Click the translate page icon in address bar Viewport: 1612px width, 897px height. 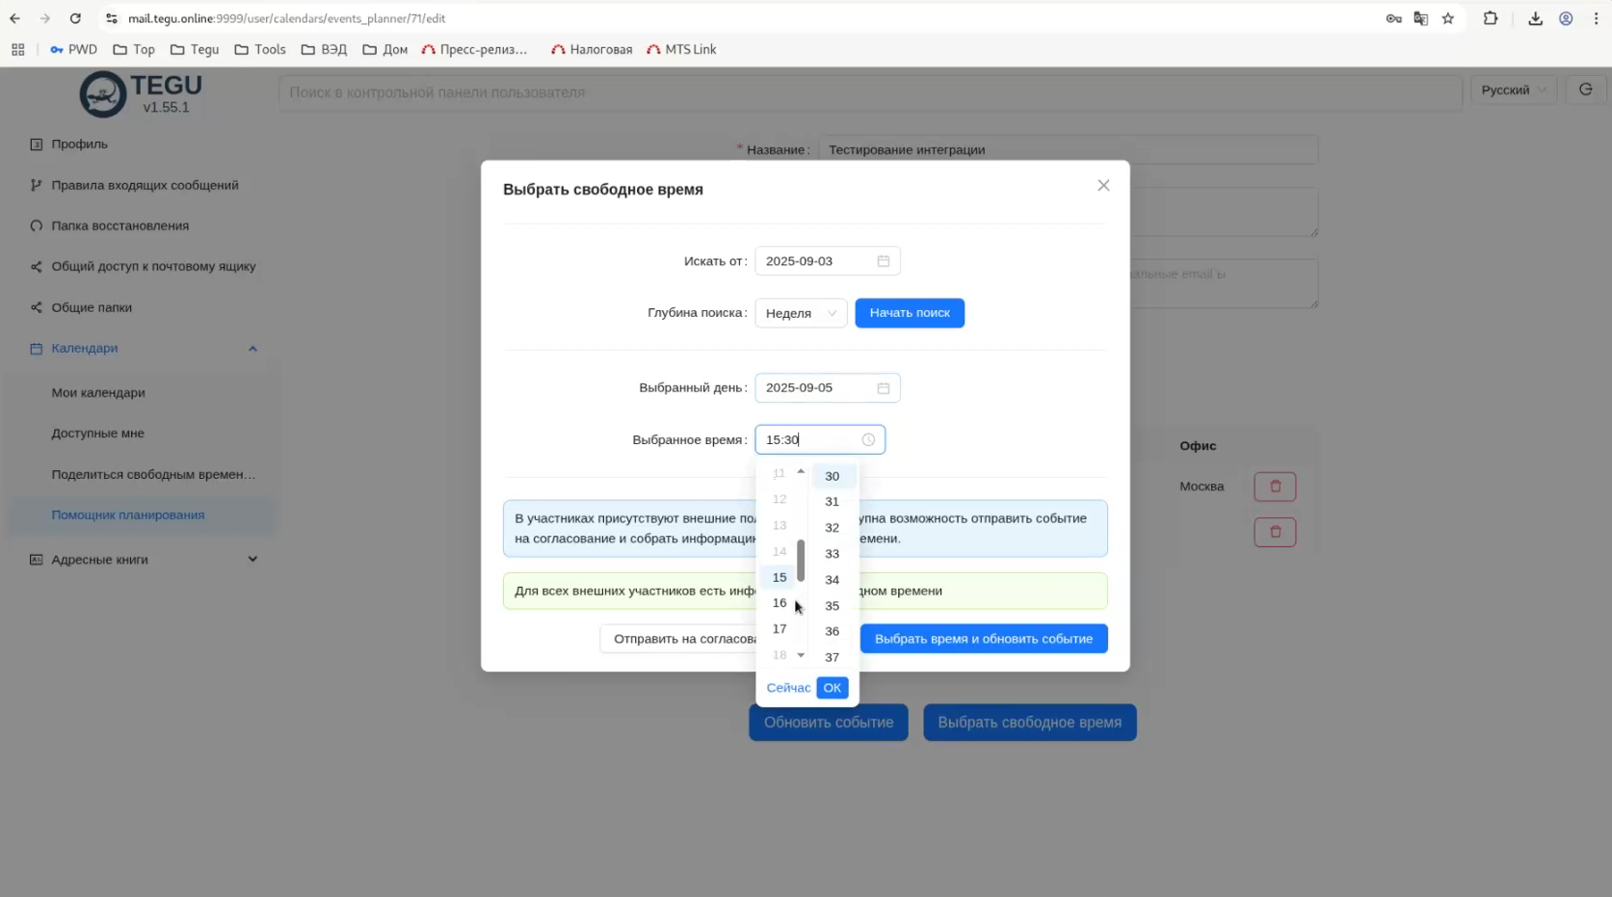click(x=1420, y=18)
